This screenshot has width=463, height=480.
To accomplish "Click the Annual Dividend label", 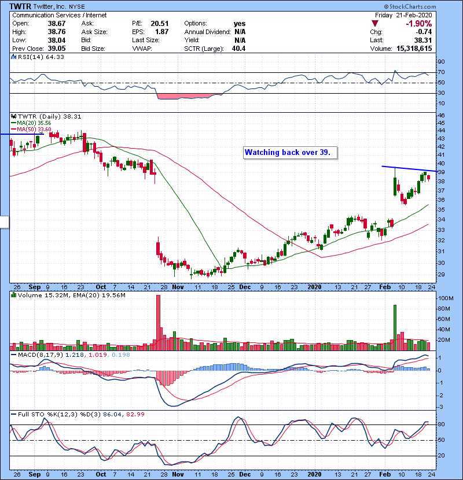I will [x=207, y=32].
